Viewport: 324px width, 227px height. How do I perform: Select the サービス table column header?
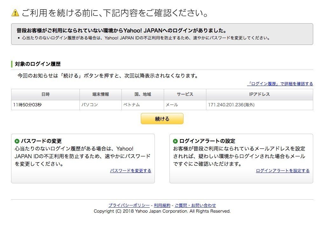185,94
